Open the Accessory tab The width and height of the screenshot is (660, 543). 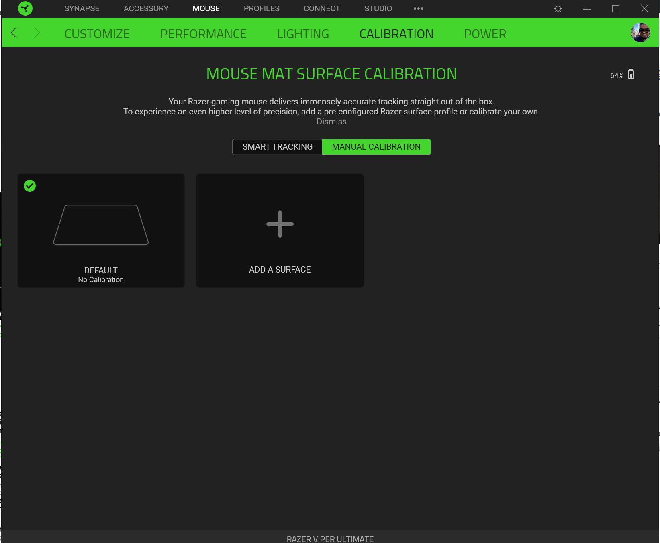pyautogui.click(x=146, y=8)
